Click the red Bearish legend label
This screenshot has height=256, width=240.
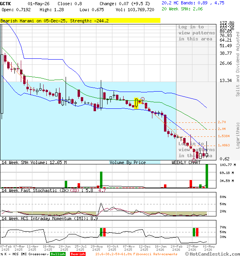(78, 254)
